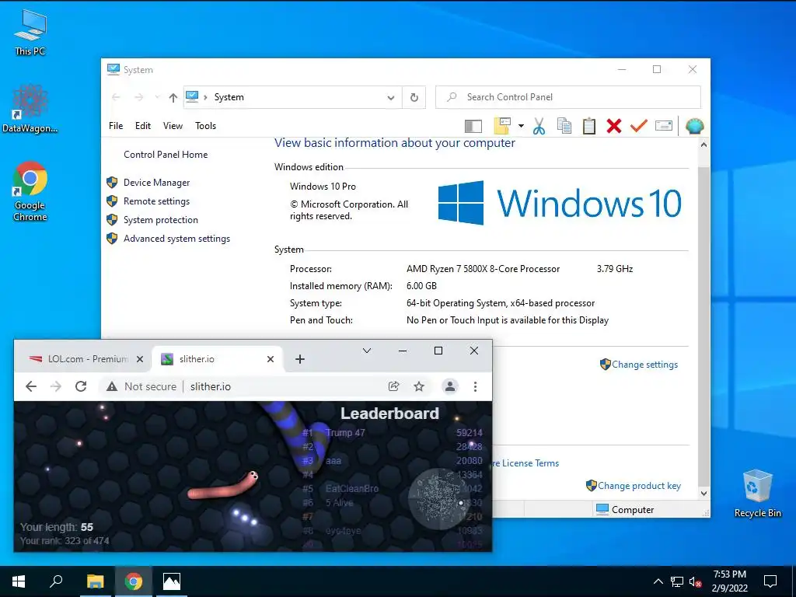Click the System address bar path
Screen dimensions: 796x597
click(x=229, y=97)
